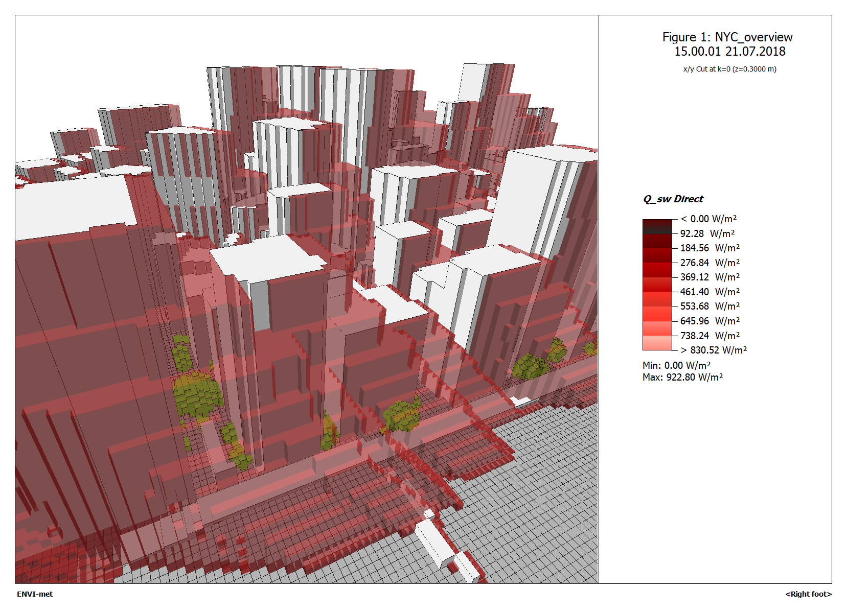Viewport: 847px width, 613px height.
Task: Select the date text "15.00.01 21.07.2018"
Action: (x=729, y=52)
